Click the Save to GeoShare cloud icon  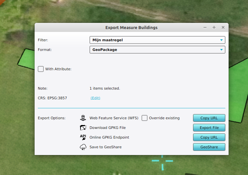point(83,147)
